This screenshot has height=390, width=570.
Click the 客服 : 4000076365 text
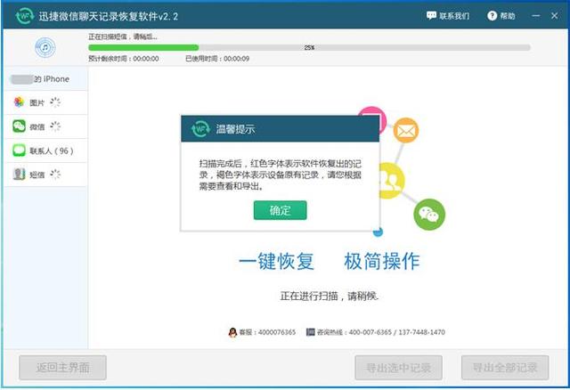267,332
